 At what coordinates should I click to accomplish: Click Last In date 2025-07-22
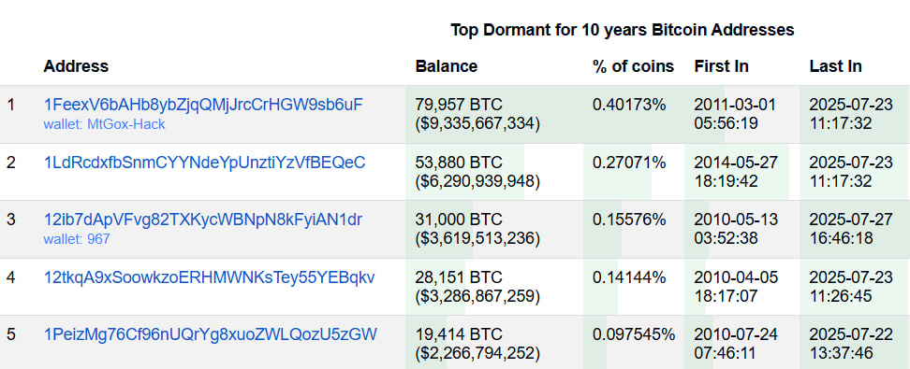click(851, 334)
